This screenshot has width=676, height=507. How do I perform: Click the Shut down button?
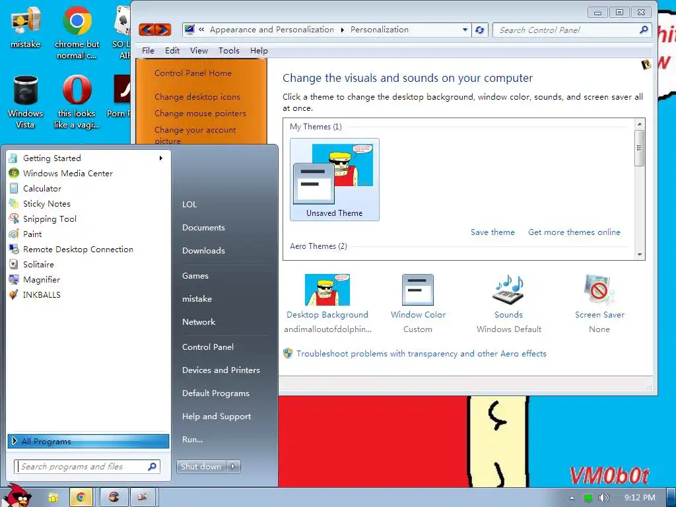(x=201, y=467)
